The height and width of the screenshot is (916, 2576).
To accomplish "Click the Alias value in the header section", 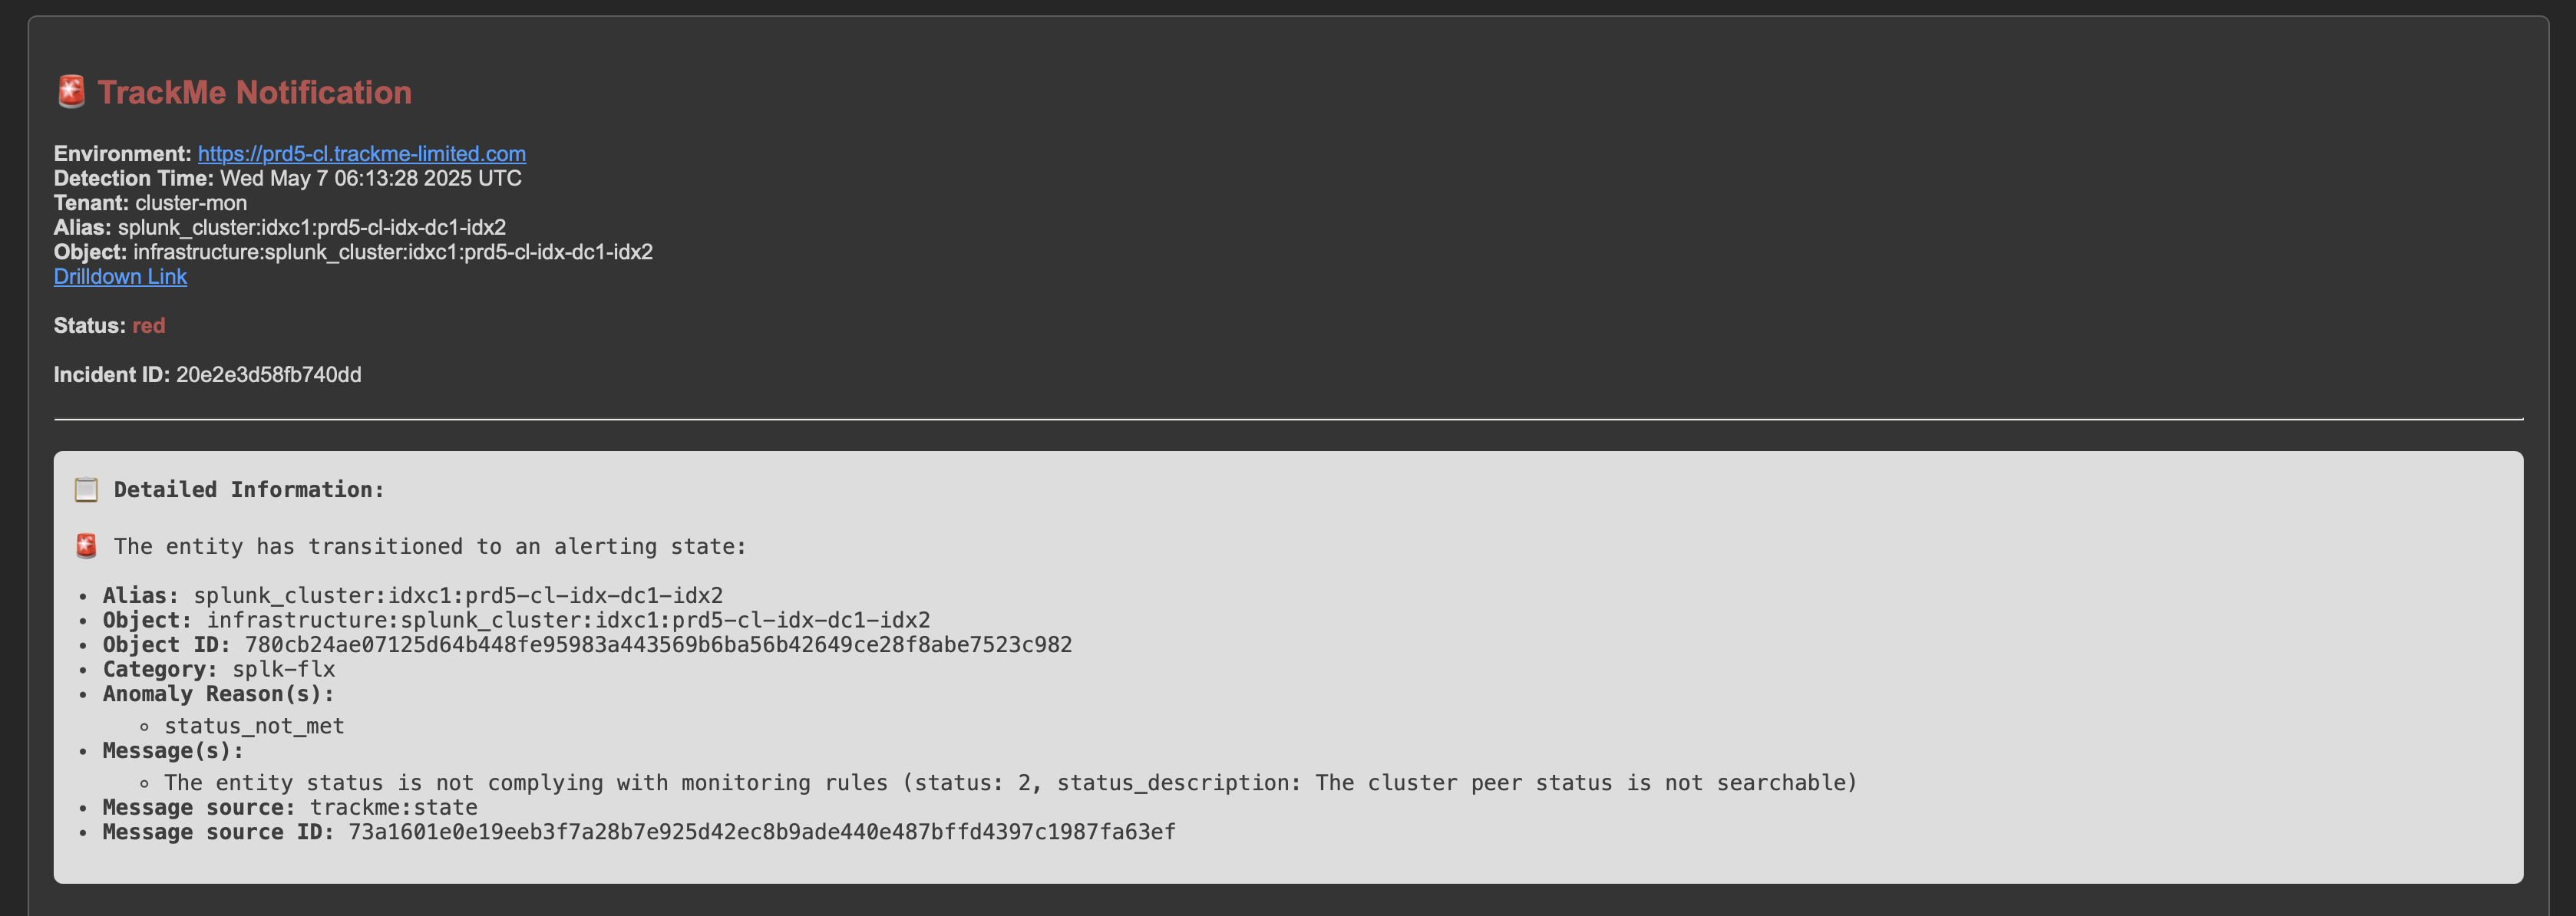I will (312, 227).
